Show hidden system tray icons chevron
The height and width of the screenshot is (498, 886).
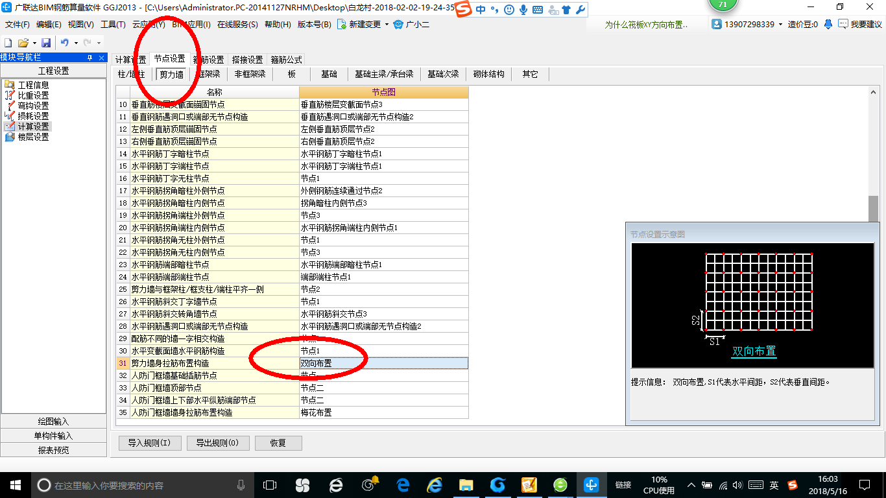(x=691, y=485)
